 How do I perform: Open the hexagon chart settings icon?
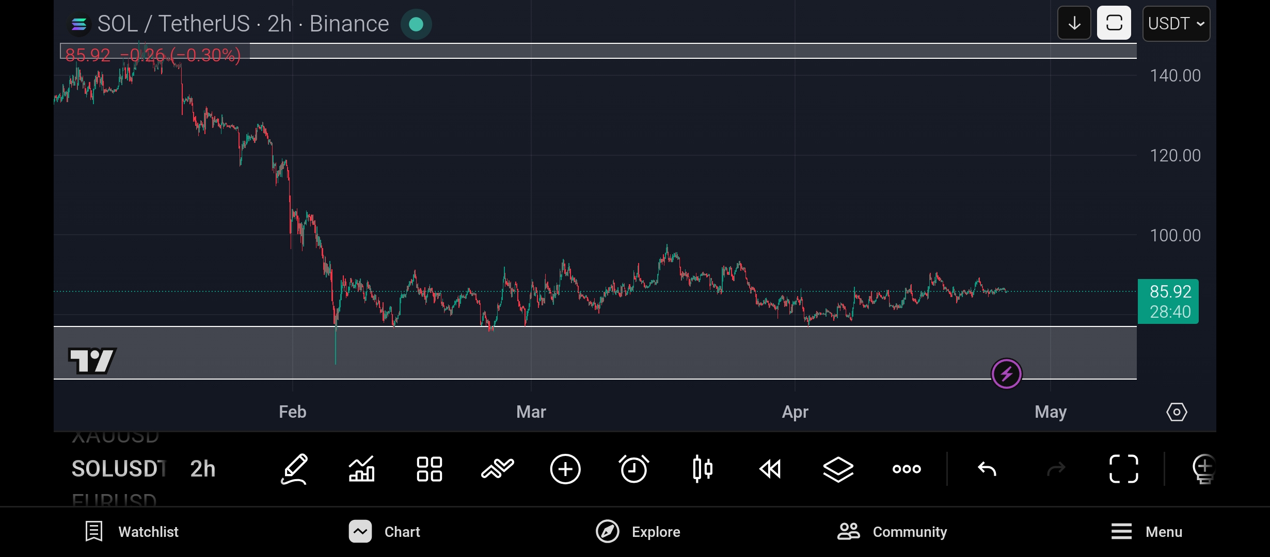click(1177, 412)
